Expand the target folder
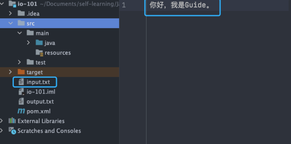The width and height of the screenshot is (291, 144). click(11, 72)
